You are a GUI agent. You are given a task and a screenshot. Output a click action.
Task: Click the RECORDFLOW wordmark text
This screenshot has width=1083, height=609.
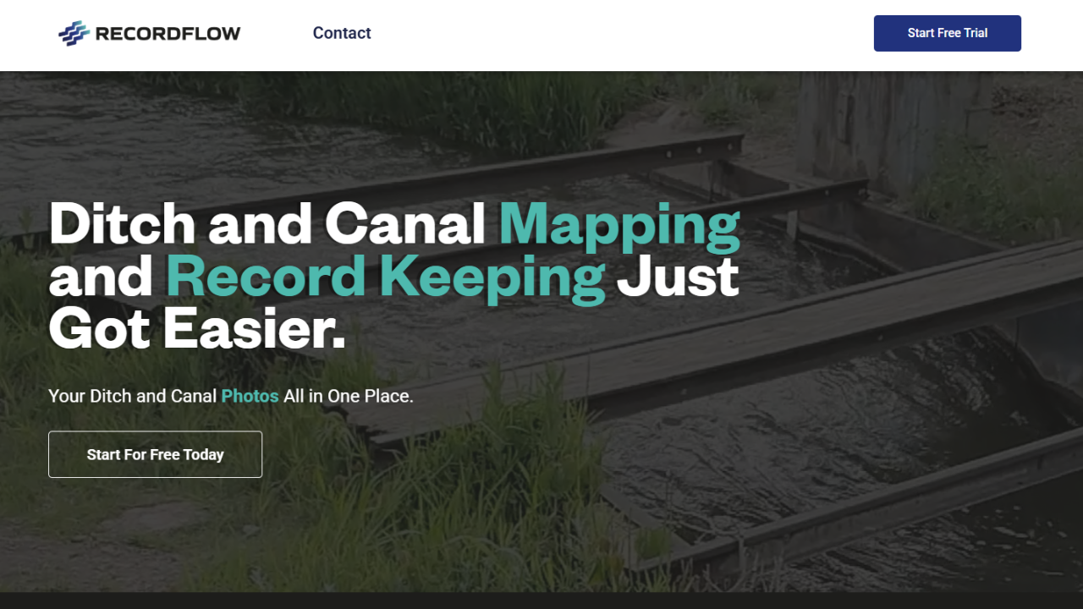168,34
